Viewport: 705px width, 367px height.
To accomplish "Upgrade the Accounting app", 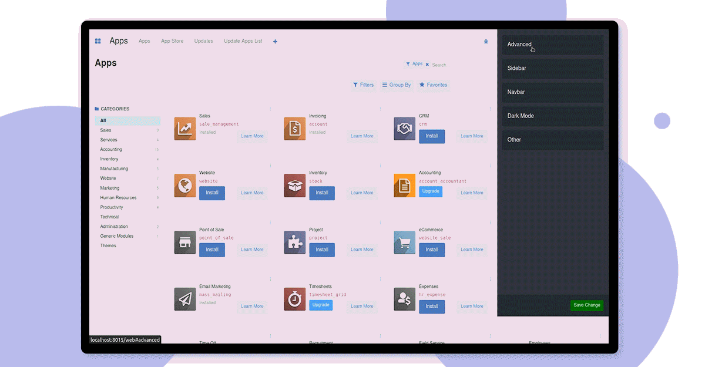I will [431, 191].
